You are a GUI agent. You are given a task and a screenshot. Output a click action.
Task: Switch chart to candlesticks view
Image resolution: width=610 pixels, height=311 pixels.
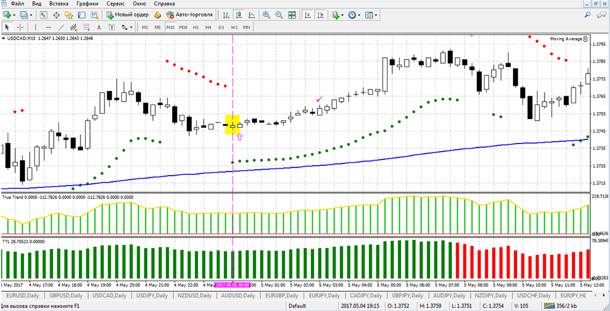[239, 15]
